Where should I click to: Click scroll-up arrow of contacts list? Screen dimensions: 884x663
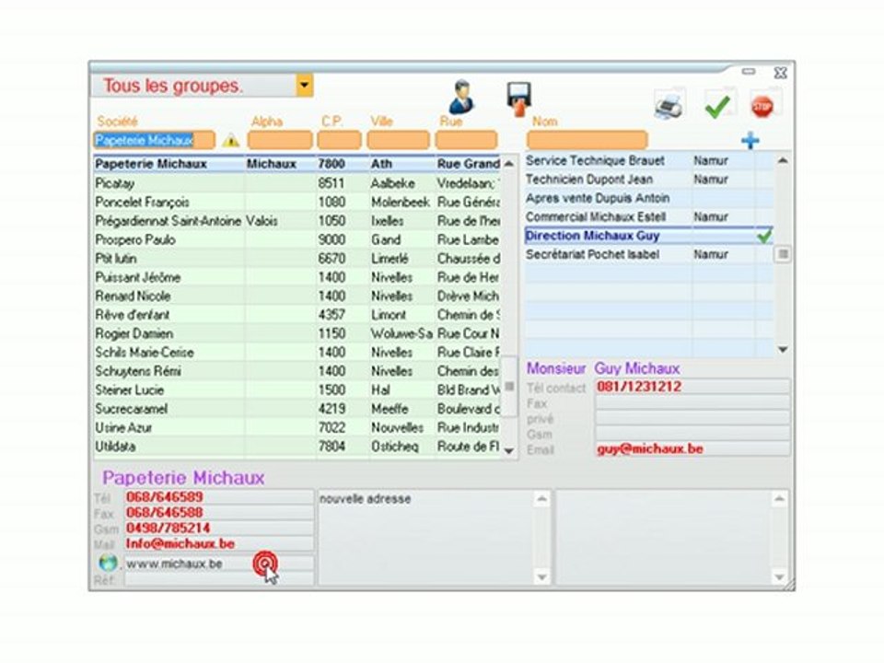(783, 160)
